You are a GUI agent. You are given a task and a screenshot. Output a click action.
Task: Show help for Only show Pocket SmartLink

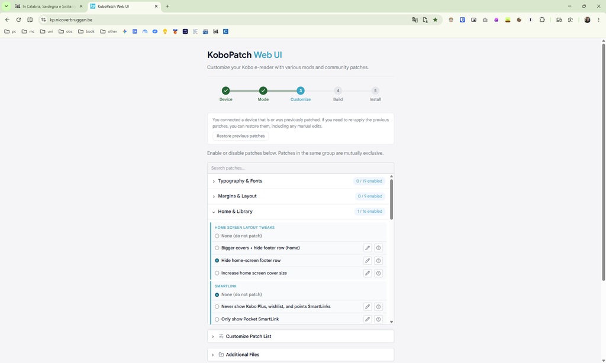378,319
